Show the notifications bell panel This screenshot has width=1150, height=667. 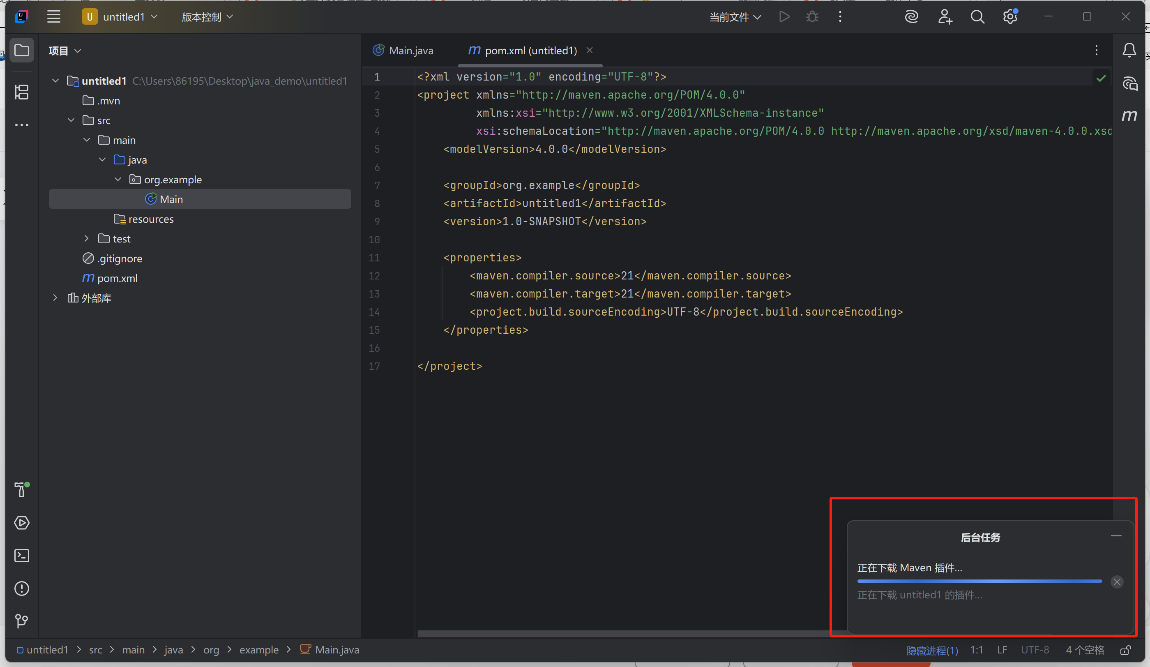coord(1129,50)
